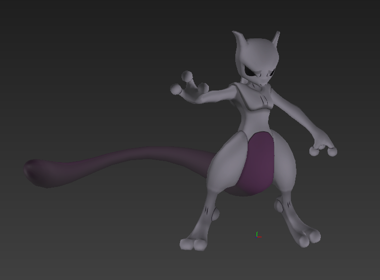380x280 pixels.
Task: Select the lowered hand near the hip
Action: tap(322, 148)
